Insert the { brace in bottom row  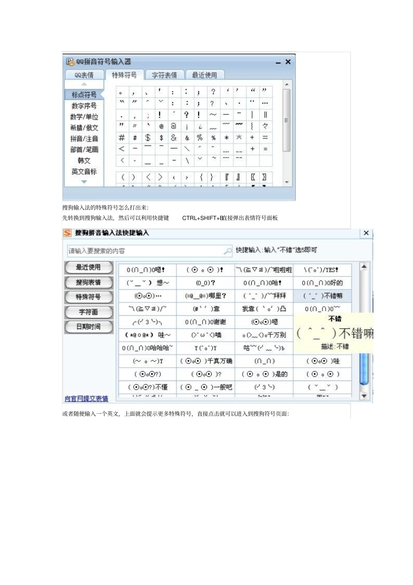pos(201,177)
